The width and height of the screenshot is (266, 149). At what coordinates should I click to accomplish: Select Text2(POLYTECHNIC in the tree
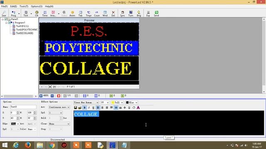27,29
